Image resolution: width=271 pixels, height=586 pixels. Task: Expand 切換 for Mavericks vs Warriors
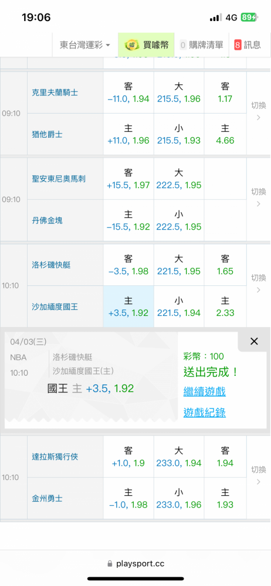258,476
